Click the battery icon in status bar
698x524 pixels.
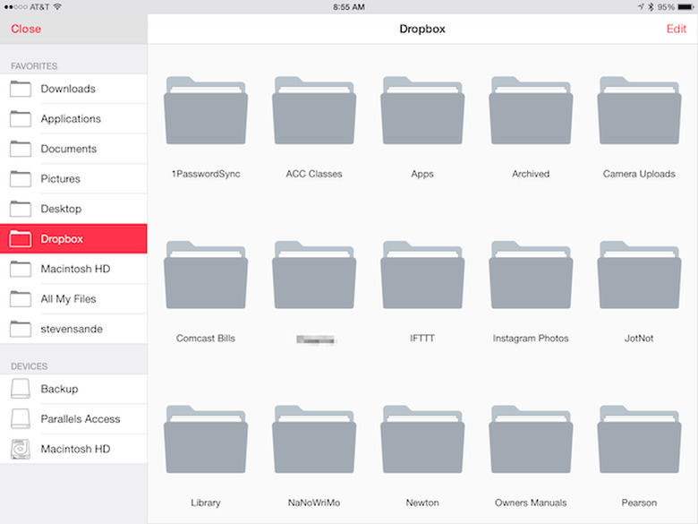click(x=685, y=6)
